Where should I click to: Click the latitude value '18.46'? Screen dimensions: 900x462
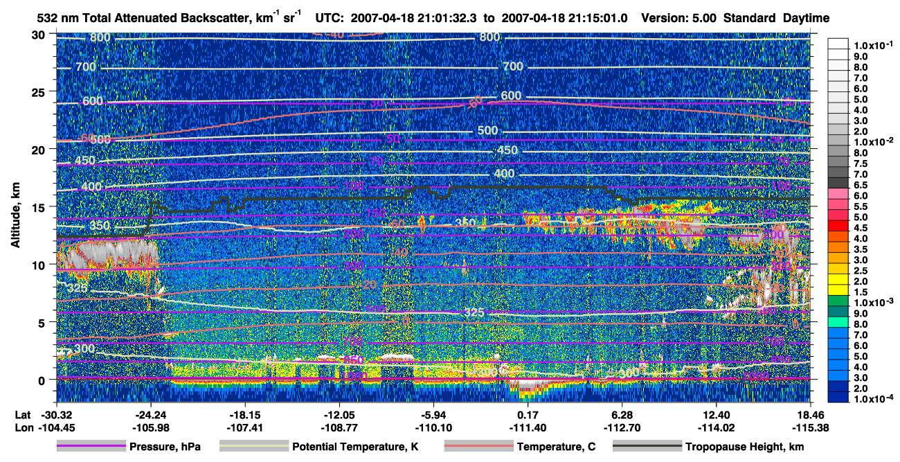811,414
